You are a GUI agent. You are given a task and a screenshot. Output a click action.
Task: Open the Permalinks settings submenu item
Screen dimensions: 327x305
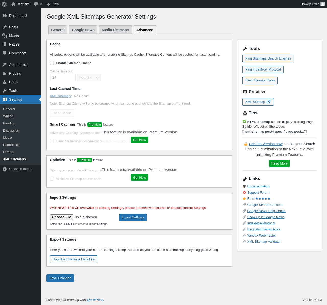coord(11,145)
